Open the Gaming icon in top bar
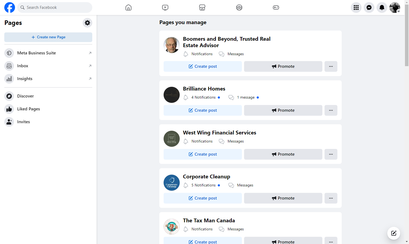409x244 pixels. click(x=276, y=7)
